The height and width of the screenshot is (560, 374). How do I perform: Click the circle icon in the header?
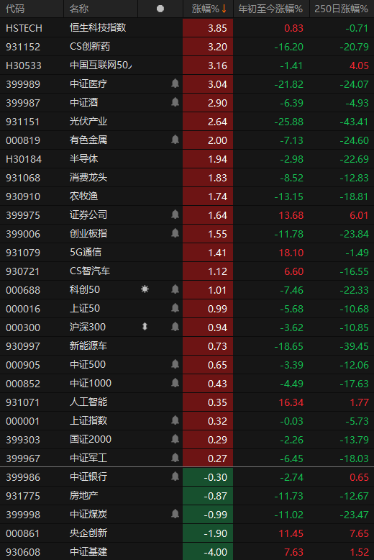pyautogui.click(x=160, y=9)
